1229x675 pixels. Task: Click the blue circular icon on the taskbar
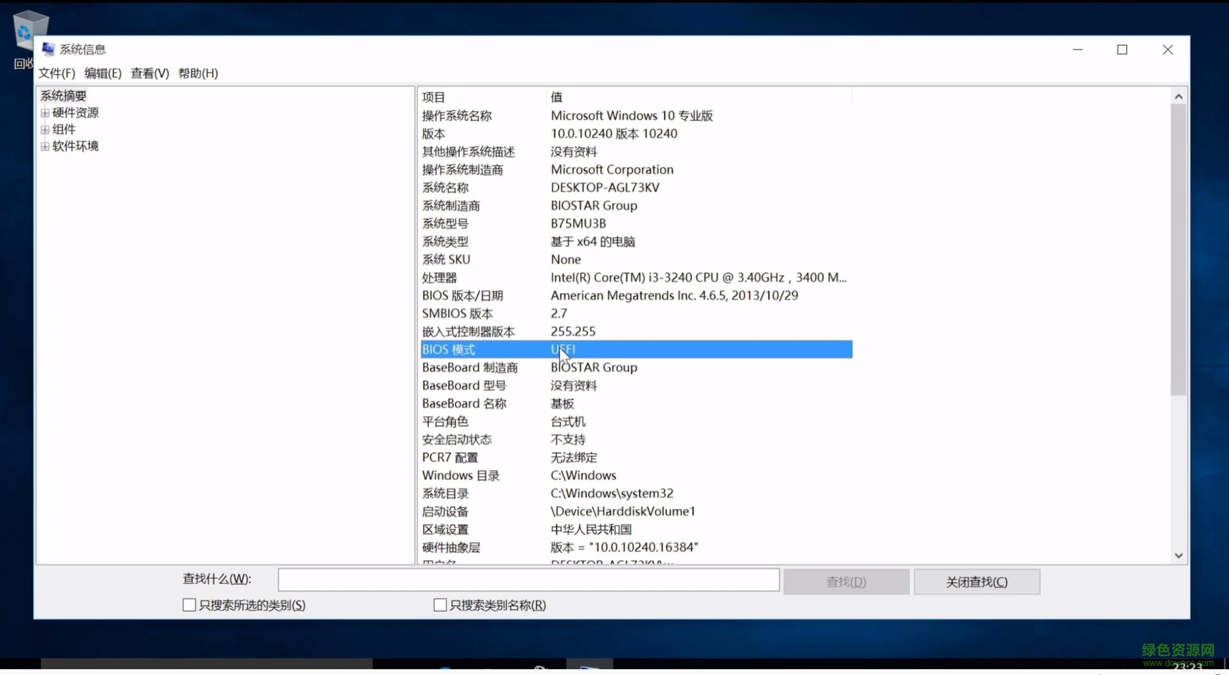[445, 669]
